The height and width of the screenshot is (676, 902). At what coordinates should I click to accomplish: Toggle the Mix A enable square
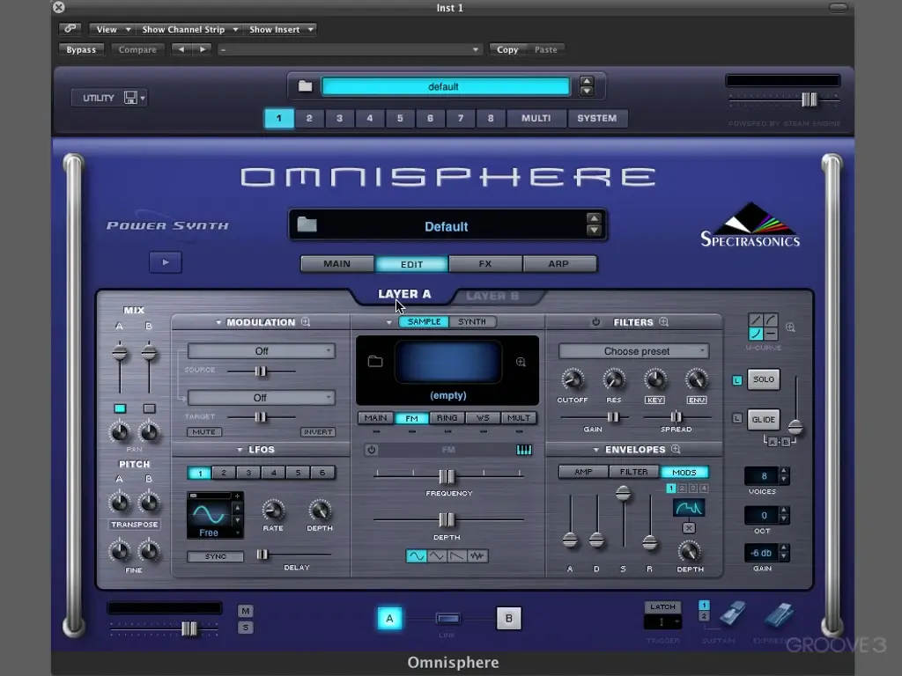(x=120, y=408)
